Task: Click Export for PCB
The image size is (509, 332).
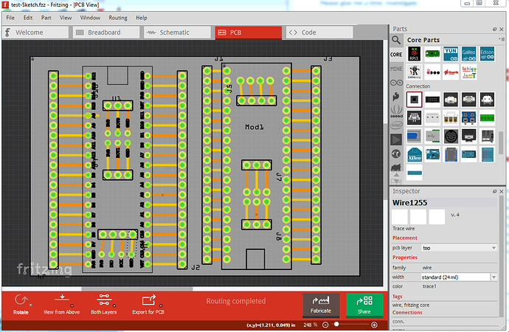Action: 148,305
